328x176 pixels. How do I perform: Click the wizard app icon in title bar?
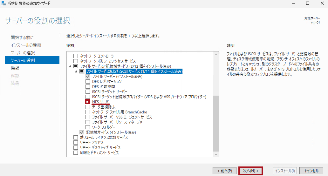pyautogui.click(x=4, y=3)
